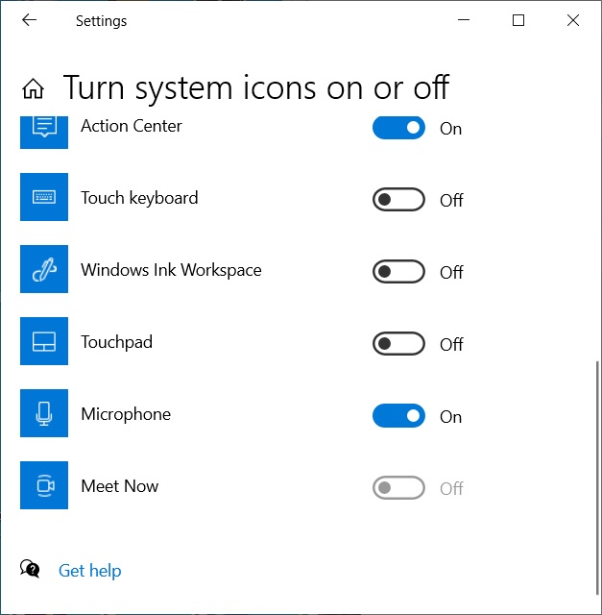Click the Get help chat bubble icon
Image resolution: width=602 pixels, height=615 pixels.
30,568
